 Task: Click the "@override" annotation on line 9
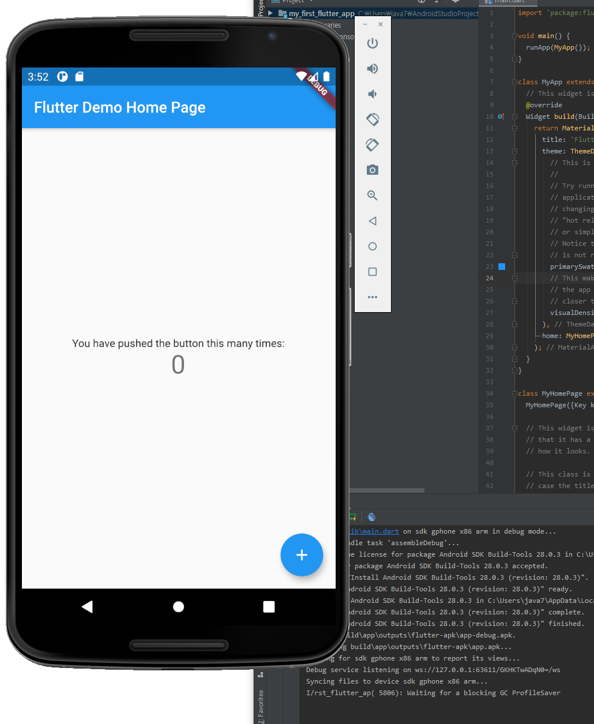(544, 105)
